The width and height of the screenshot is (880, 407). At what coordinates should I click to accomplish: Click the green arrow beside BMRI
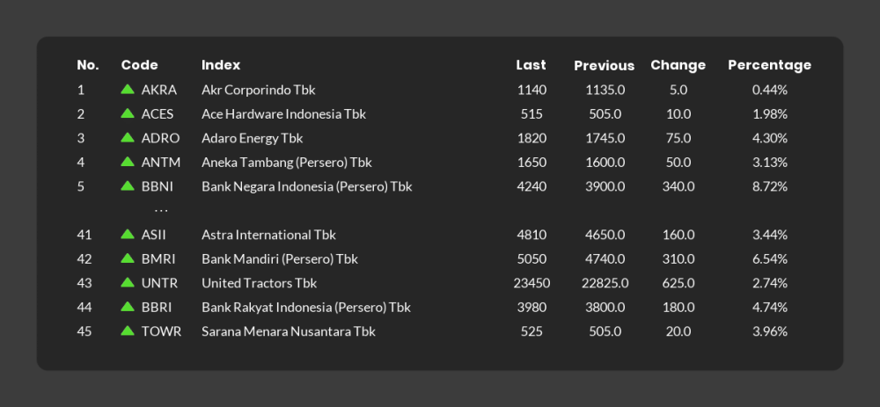point(128,258)
